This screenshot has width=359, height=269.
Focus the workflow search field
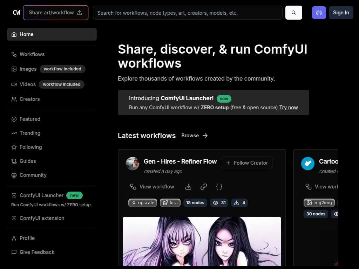tap(188, 13)
